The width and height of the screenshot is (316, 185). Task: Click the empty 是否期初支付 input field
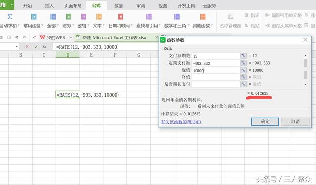click(x=216, y=84)
